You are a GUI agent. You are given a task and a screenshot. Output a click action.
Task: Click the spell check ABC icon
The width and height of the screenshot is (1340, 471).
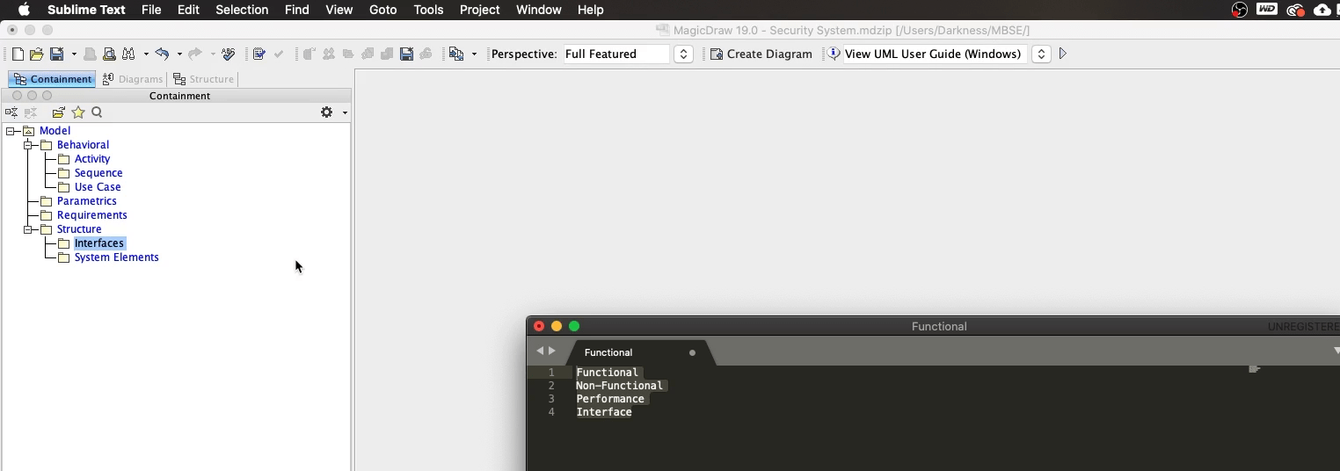click(229, 54)
